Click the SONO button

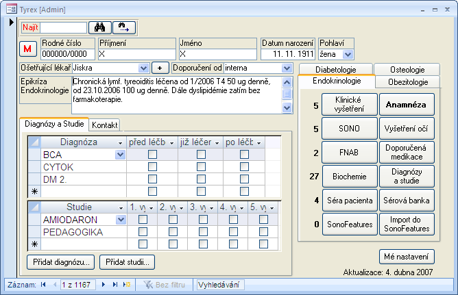pyautogui.click(x=350, y=128)
